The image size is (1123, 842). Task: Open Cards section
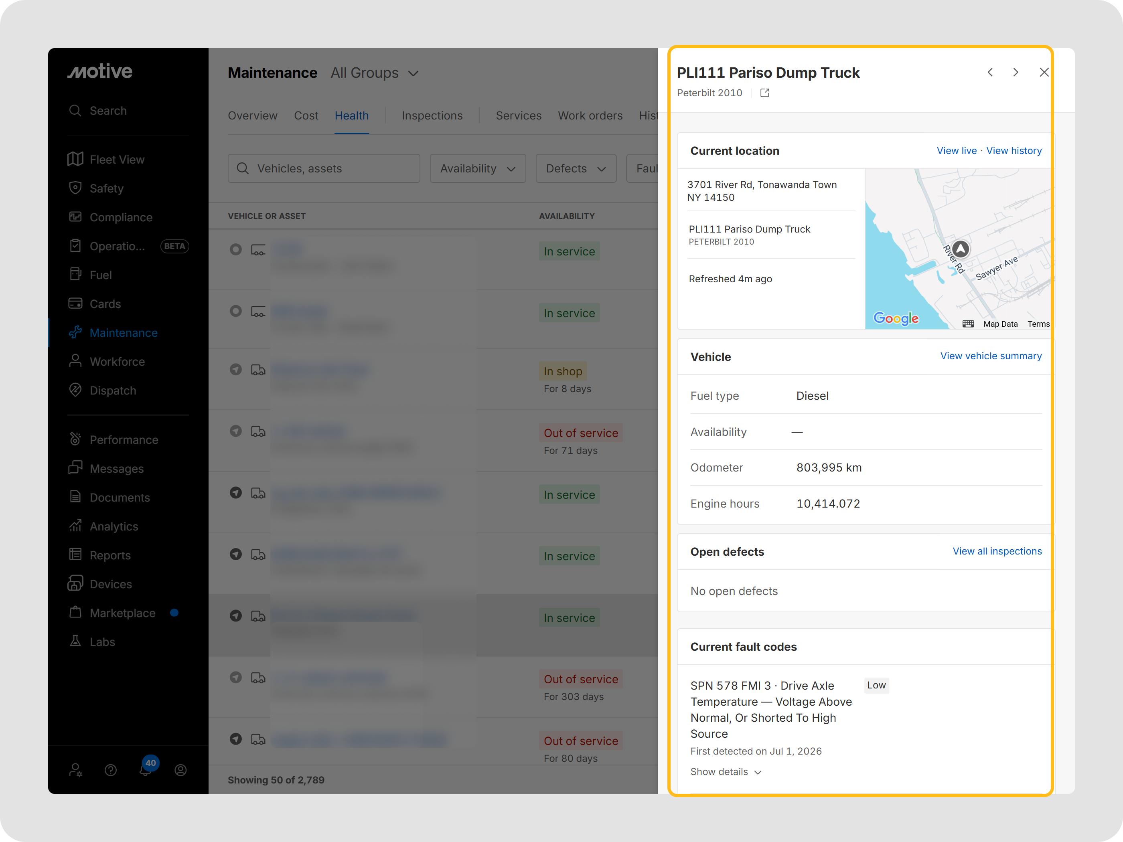94,304
